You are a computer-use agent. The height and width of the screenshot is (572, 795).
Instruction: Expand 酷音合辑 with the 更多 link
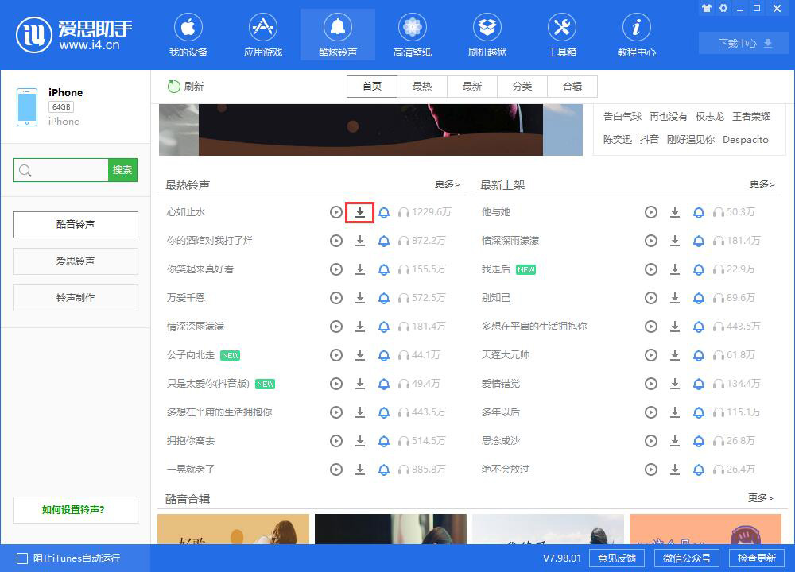761,498
